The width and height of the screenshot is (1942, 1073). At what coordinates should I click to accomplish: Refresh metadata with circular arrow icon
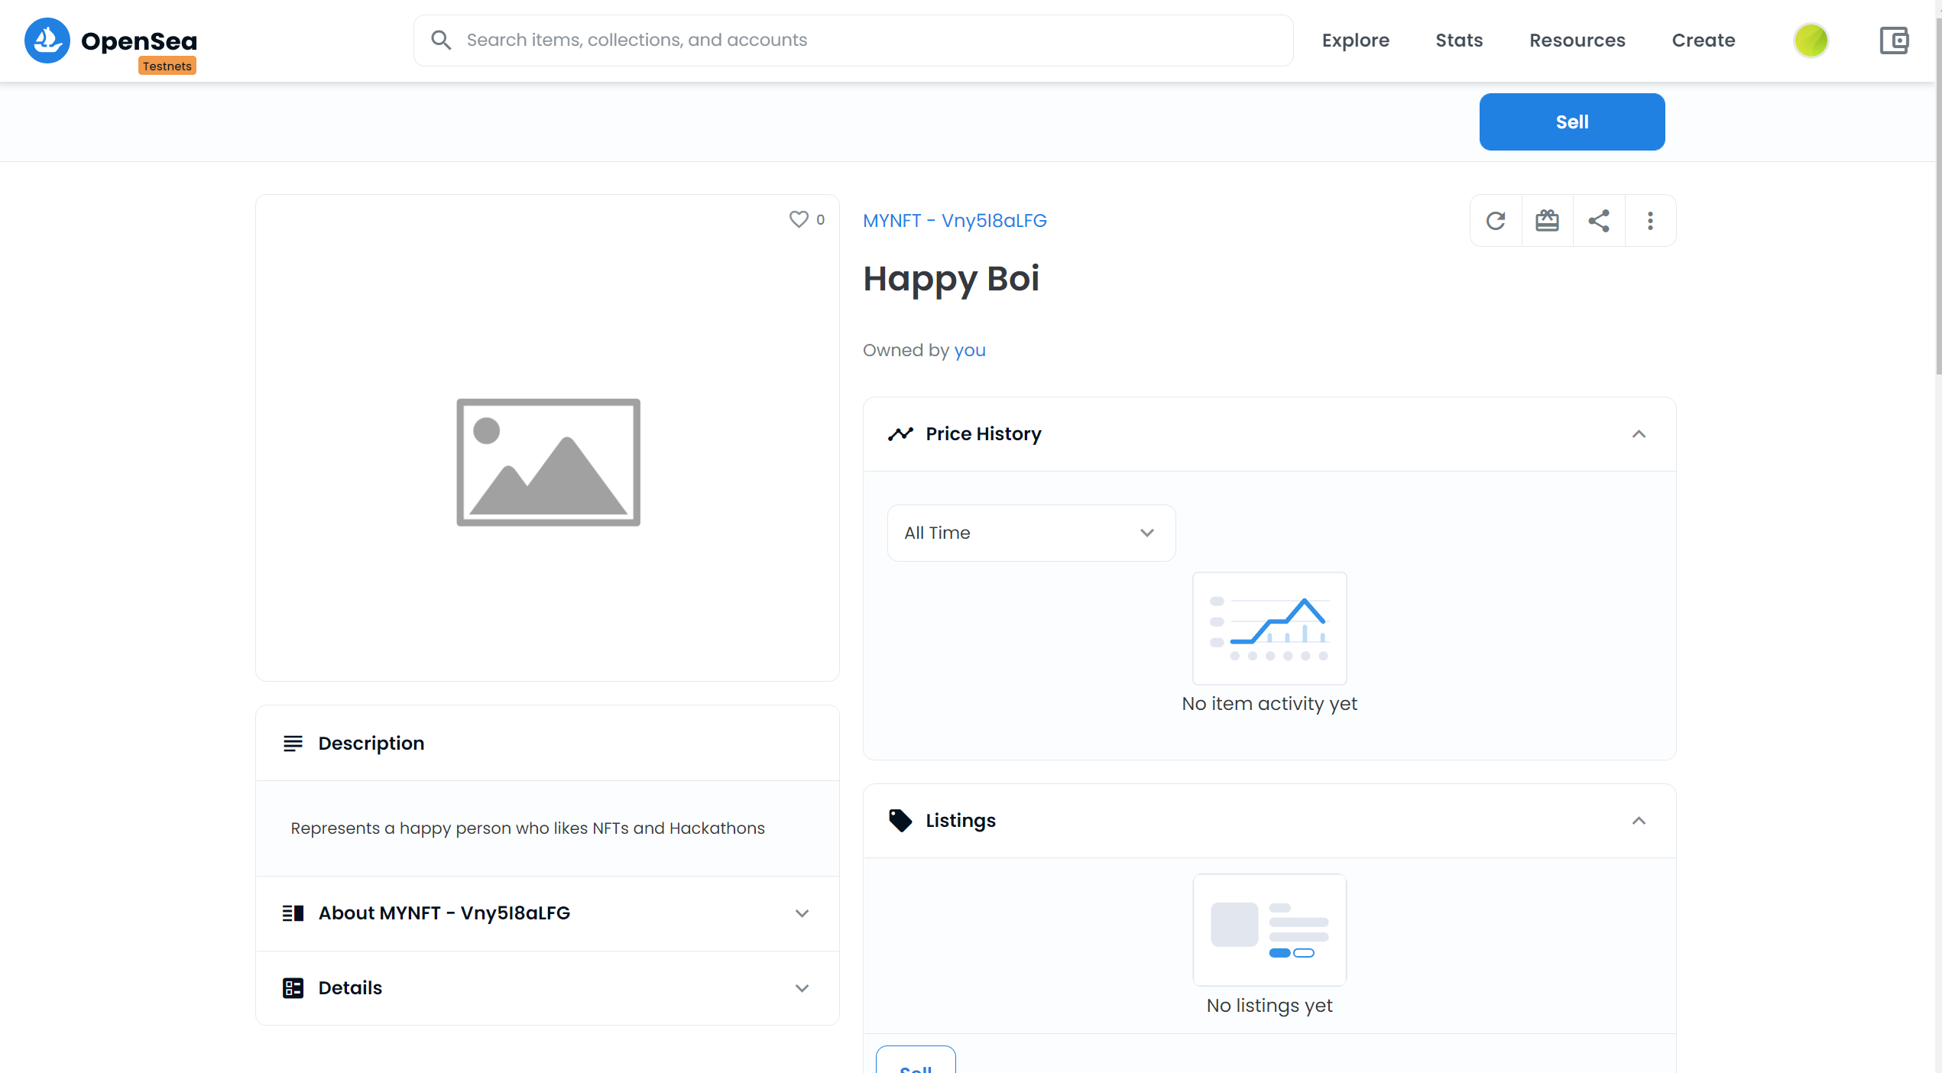tap(1496, 221)
